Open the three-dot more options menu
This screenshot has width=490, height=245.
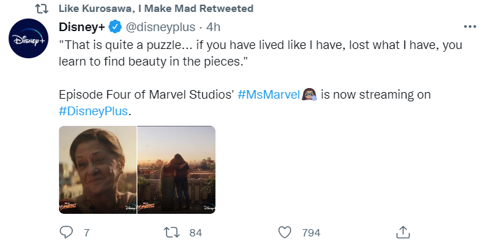pyautogui.click(x=470, y=27)
